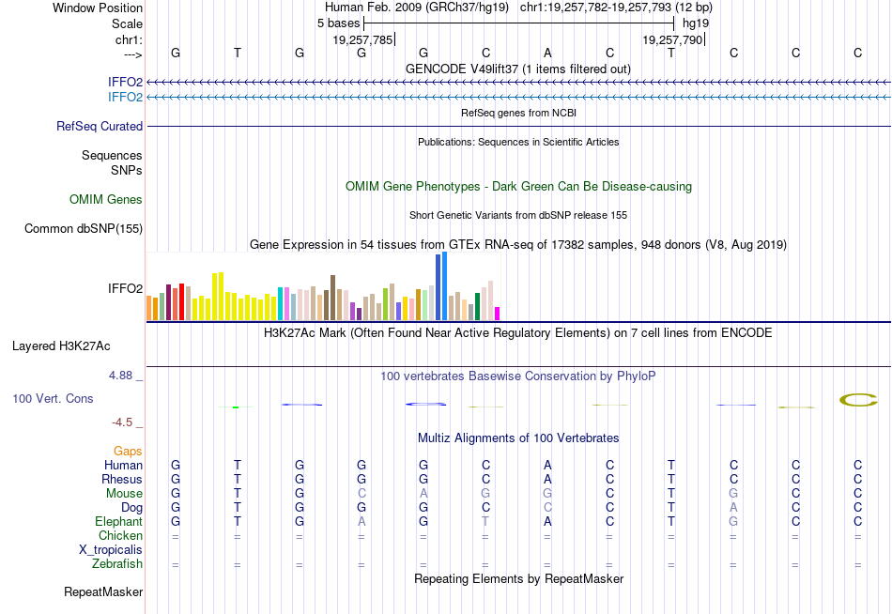Click the X_tropicalis species label

(111, 550)
